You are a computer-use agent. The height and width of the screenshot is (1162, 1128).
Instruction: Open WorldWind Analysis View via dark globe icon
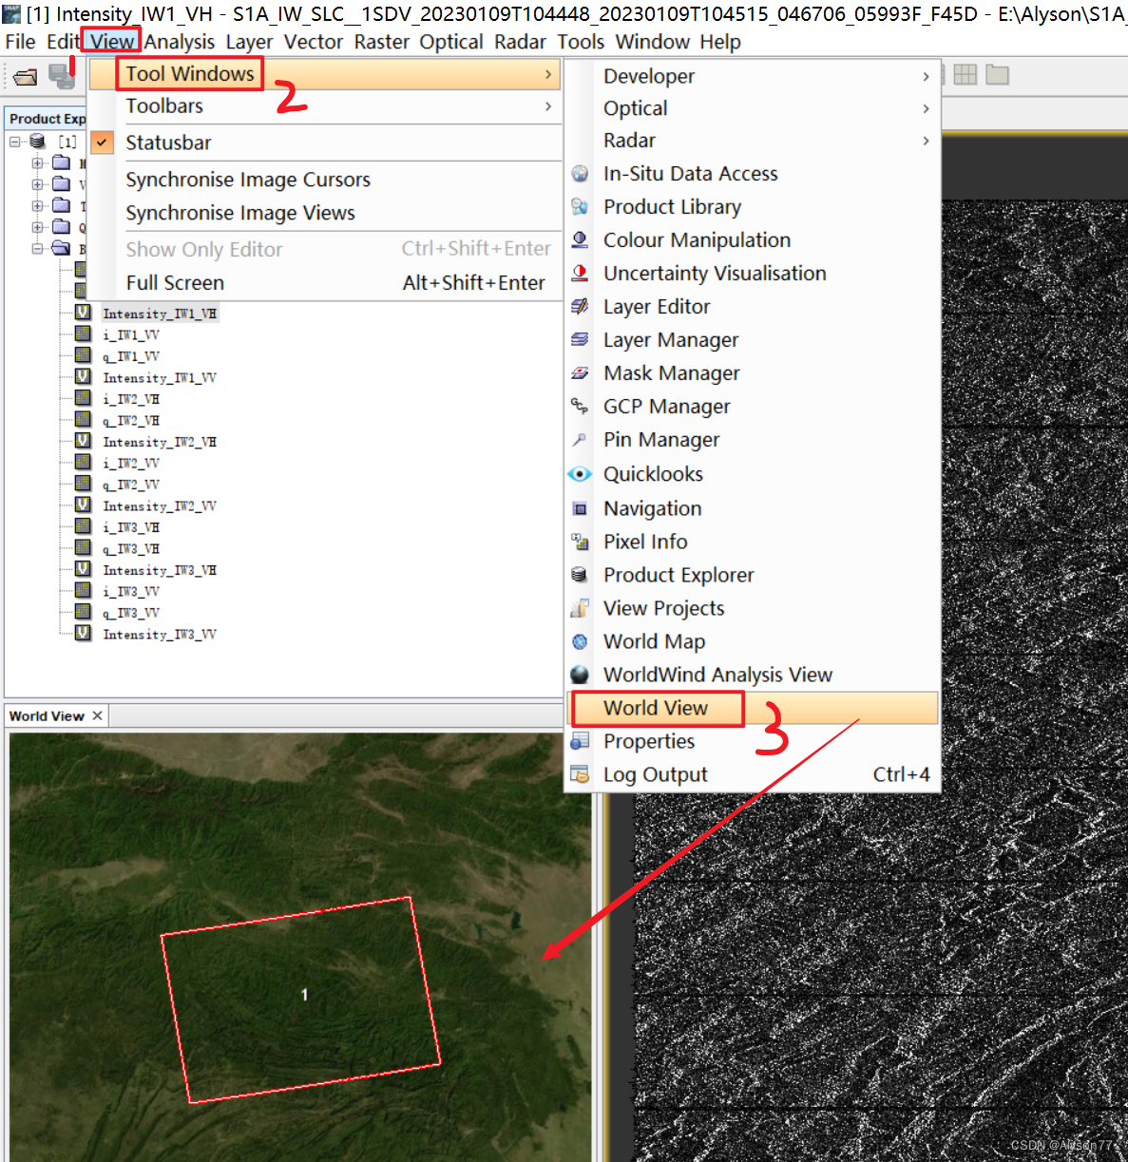580,675
